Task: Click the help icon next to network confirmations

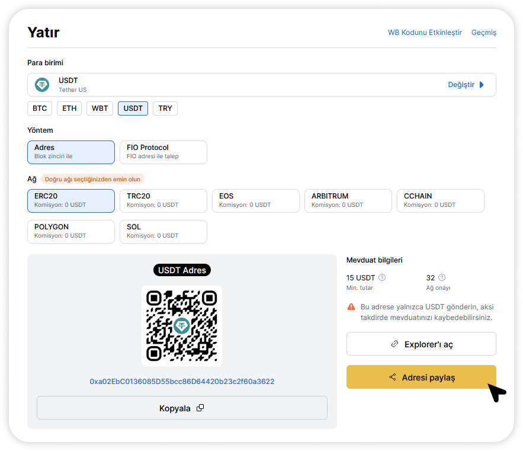Action: point(442,277)
